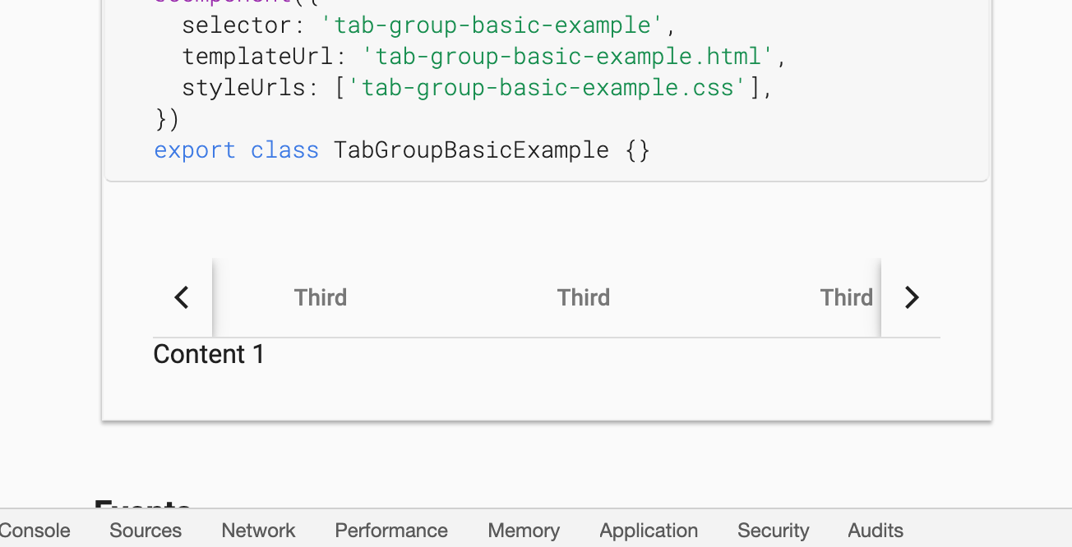The image size is (1072, 547).
Task: Select the middle Third tab
Action: pyautogui.click(x=584, y=297)
